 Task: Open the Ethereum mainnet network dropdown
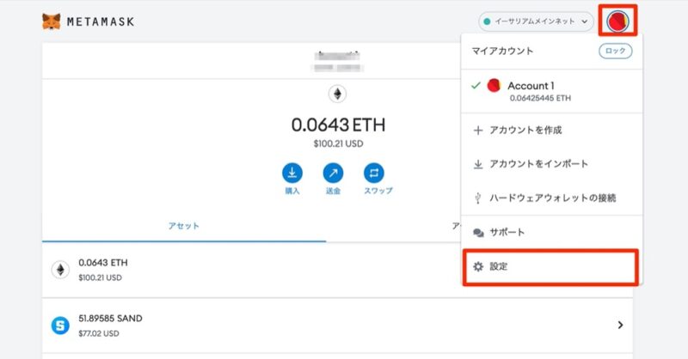536,21
